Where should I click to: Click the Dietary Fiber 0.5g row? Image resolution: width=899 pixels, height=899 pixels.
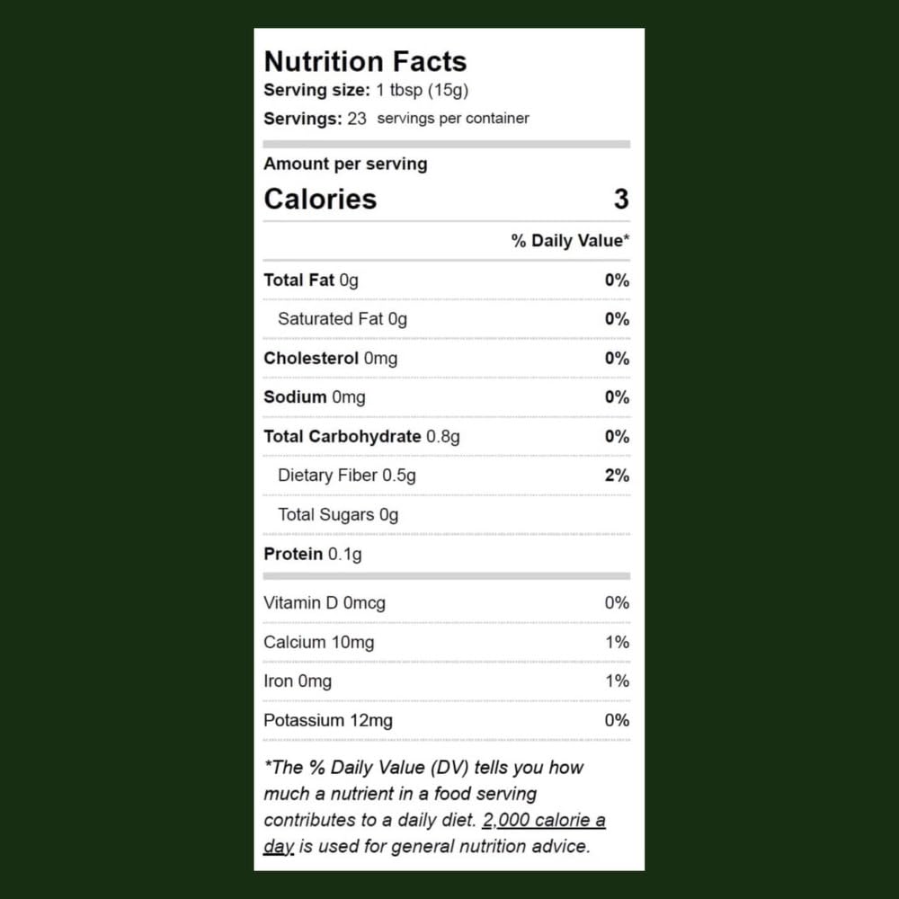pos(447,476)
